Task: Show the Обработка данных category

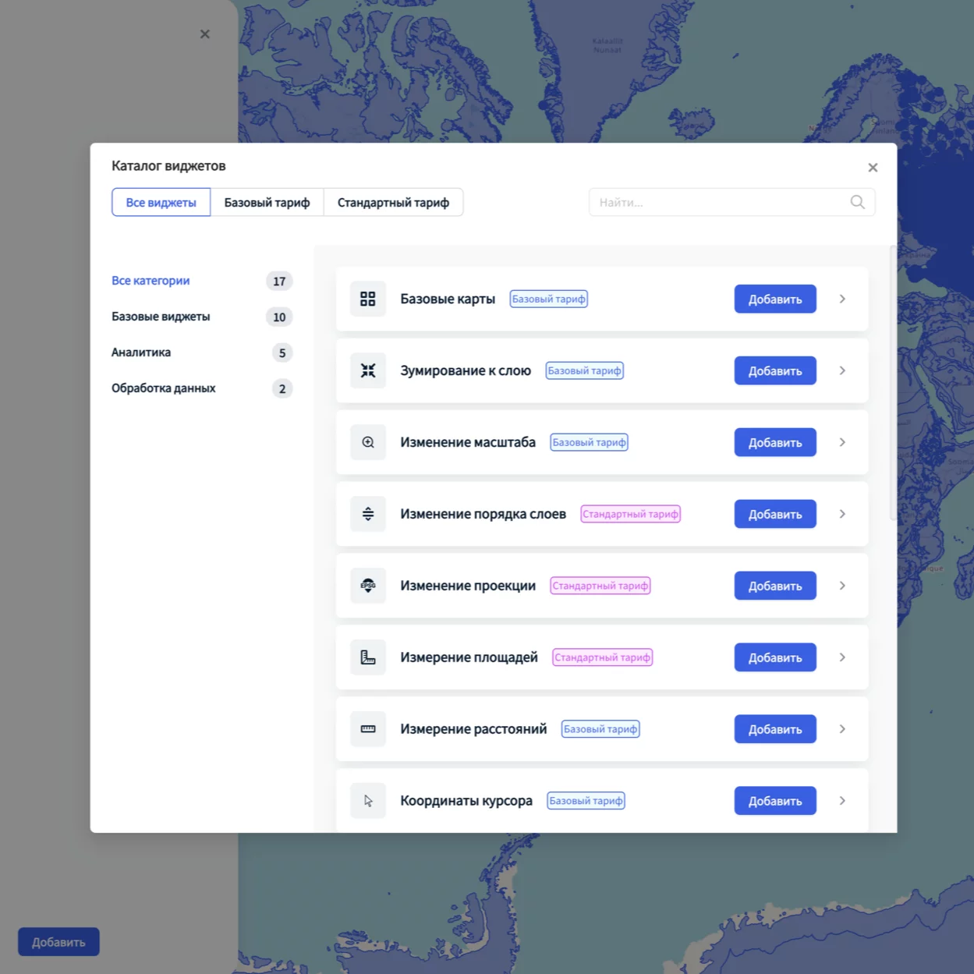Action: point(164,388)
